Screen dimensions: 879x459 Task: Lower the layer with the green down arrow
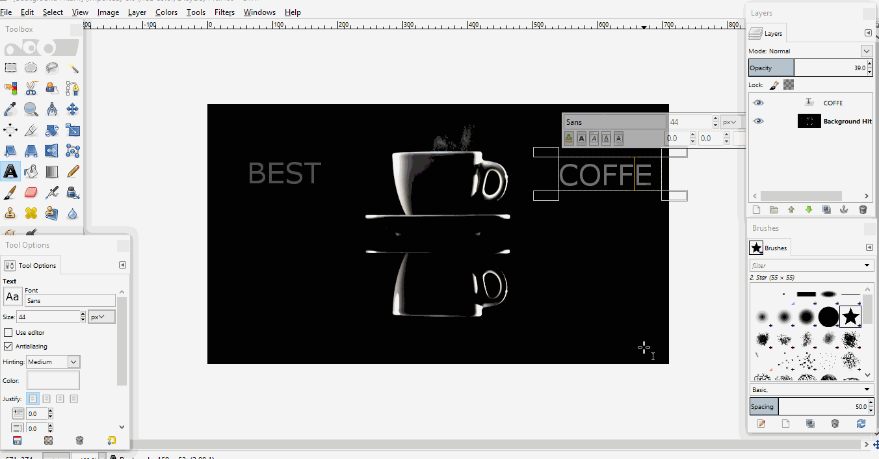pyautogui.click(x=809, y=210)
